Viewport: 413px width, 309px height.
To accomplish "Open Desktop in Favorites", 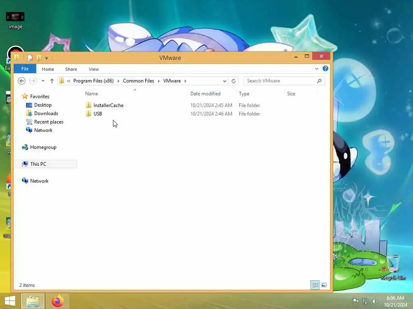I will (x=43, y=105).
